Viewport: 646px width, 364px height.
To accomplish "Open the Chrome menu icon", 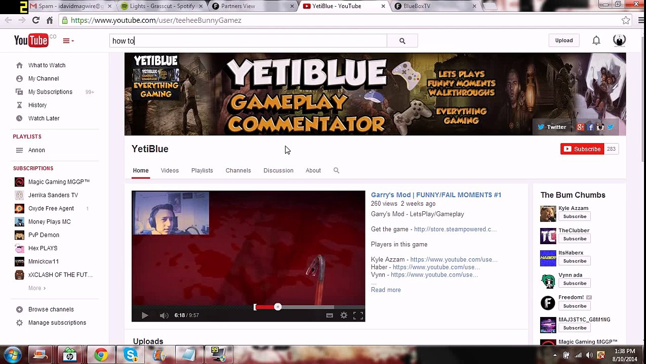I will pyautogui.click(x=640, y=20).
